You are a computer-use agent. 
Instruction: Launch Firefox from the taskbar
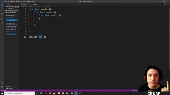pyautogui.click(x=50, y=93)
